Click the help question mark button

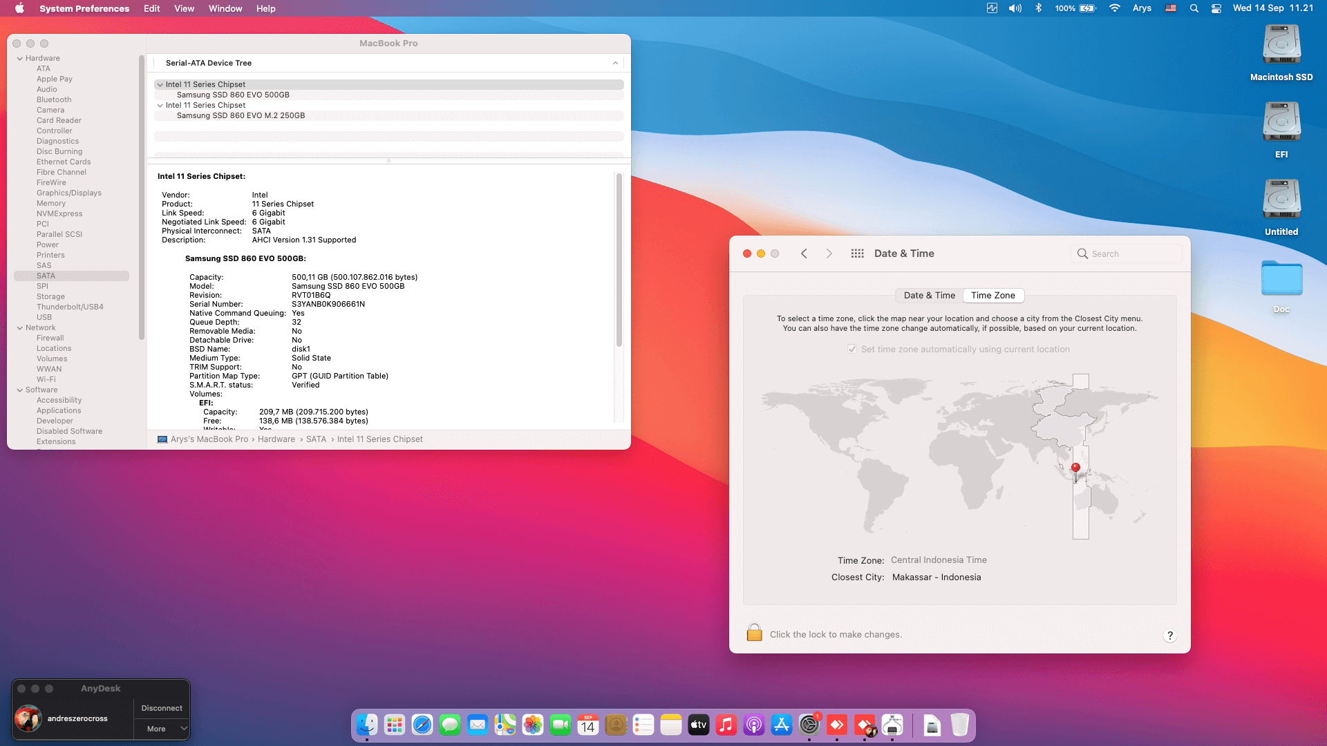point(1169,635)
